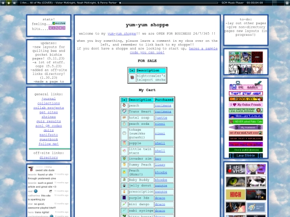Click the nightcrawler's teleport smoke item icon

pos(132,78)
